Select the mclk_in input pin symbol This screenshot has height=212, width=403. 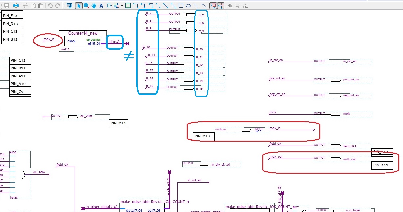(x=246, y=130)
